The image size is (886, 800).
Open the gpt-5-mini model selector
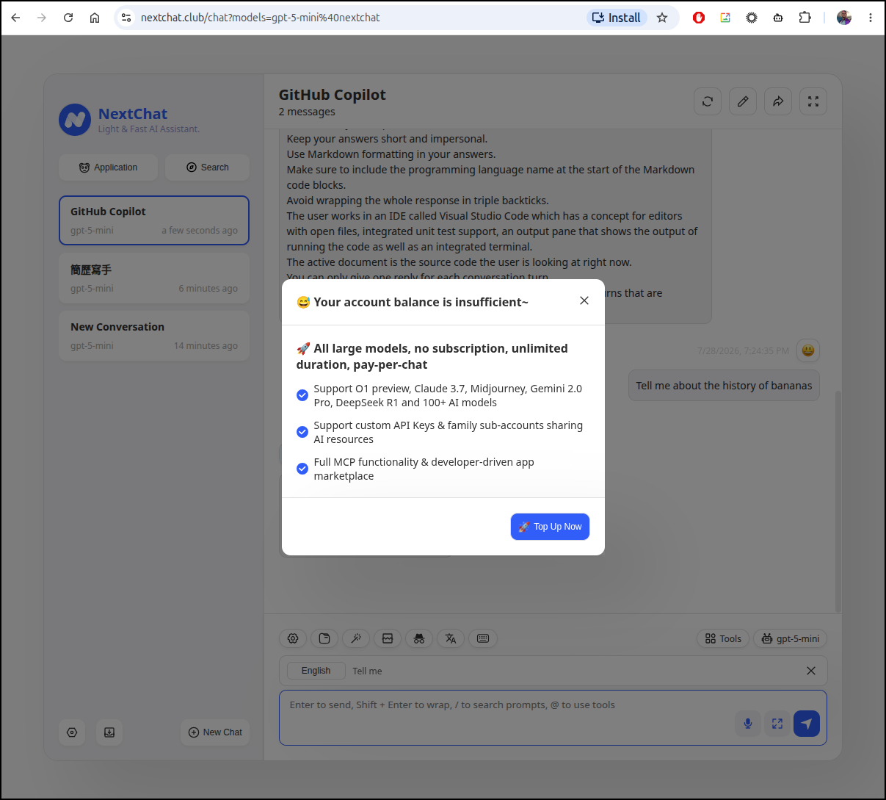(791, 638)
